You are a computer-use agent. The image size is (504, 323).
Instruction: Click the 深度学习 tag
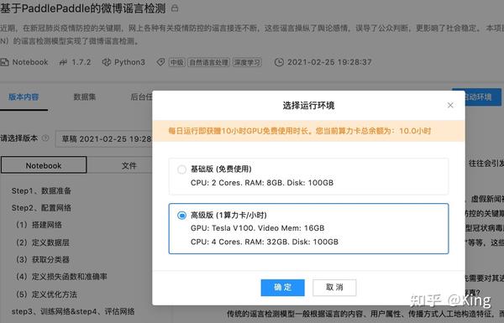coord(247,62)
